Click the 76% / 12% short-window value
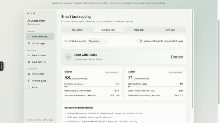This screenshot has height=123, width=220. coord(178,95)
